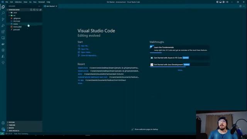Open the Source Control view

(3, 19)
